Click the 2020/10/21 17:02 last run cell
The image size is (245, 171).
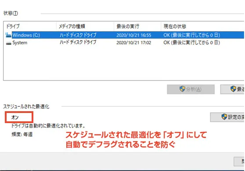coord(134,43)
